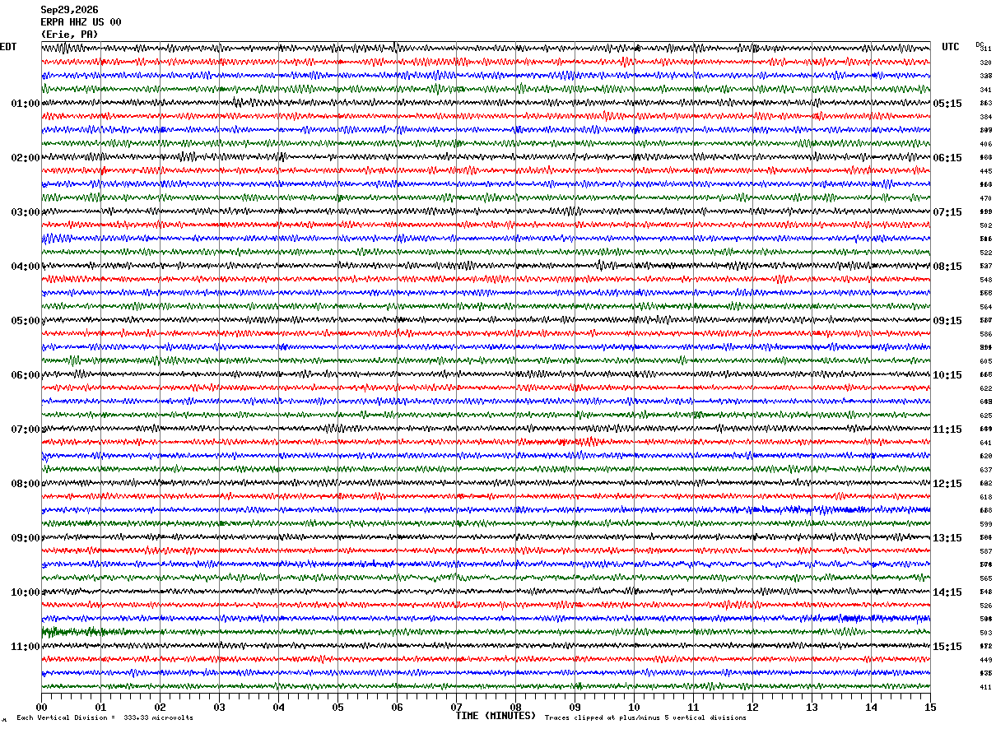The width and height of the screenshot is (996, 729).
Task: Select the 06:00 EDT time marker
Action: pos(26,375)
